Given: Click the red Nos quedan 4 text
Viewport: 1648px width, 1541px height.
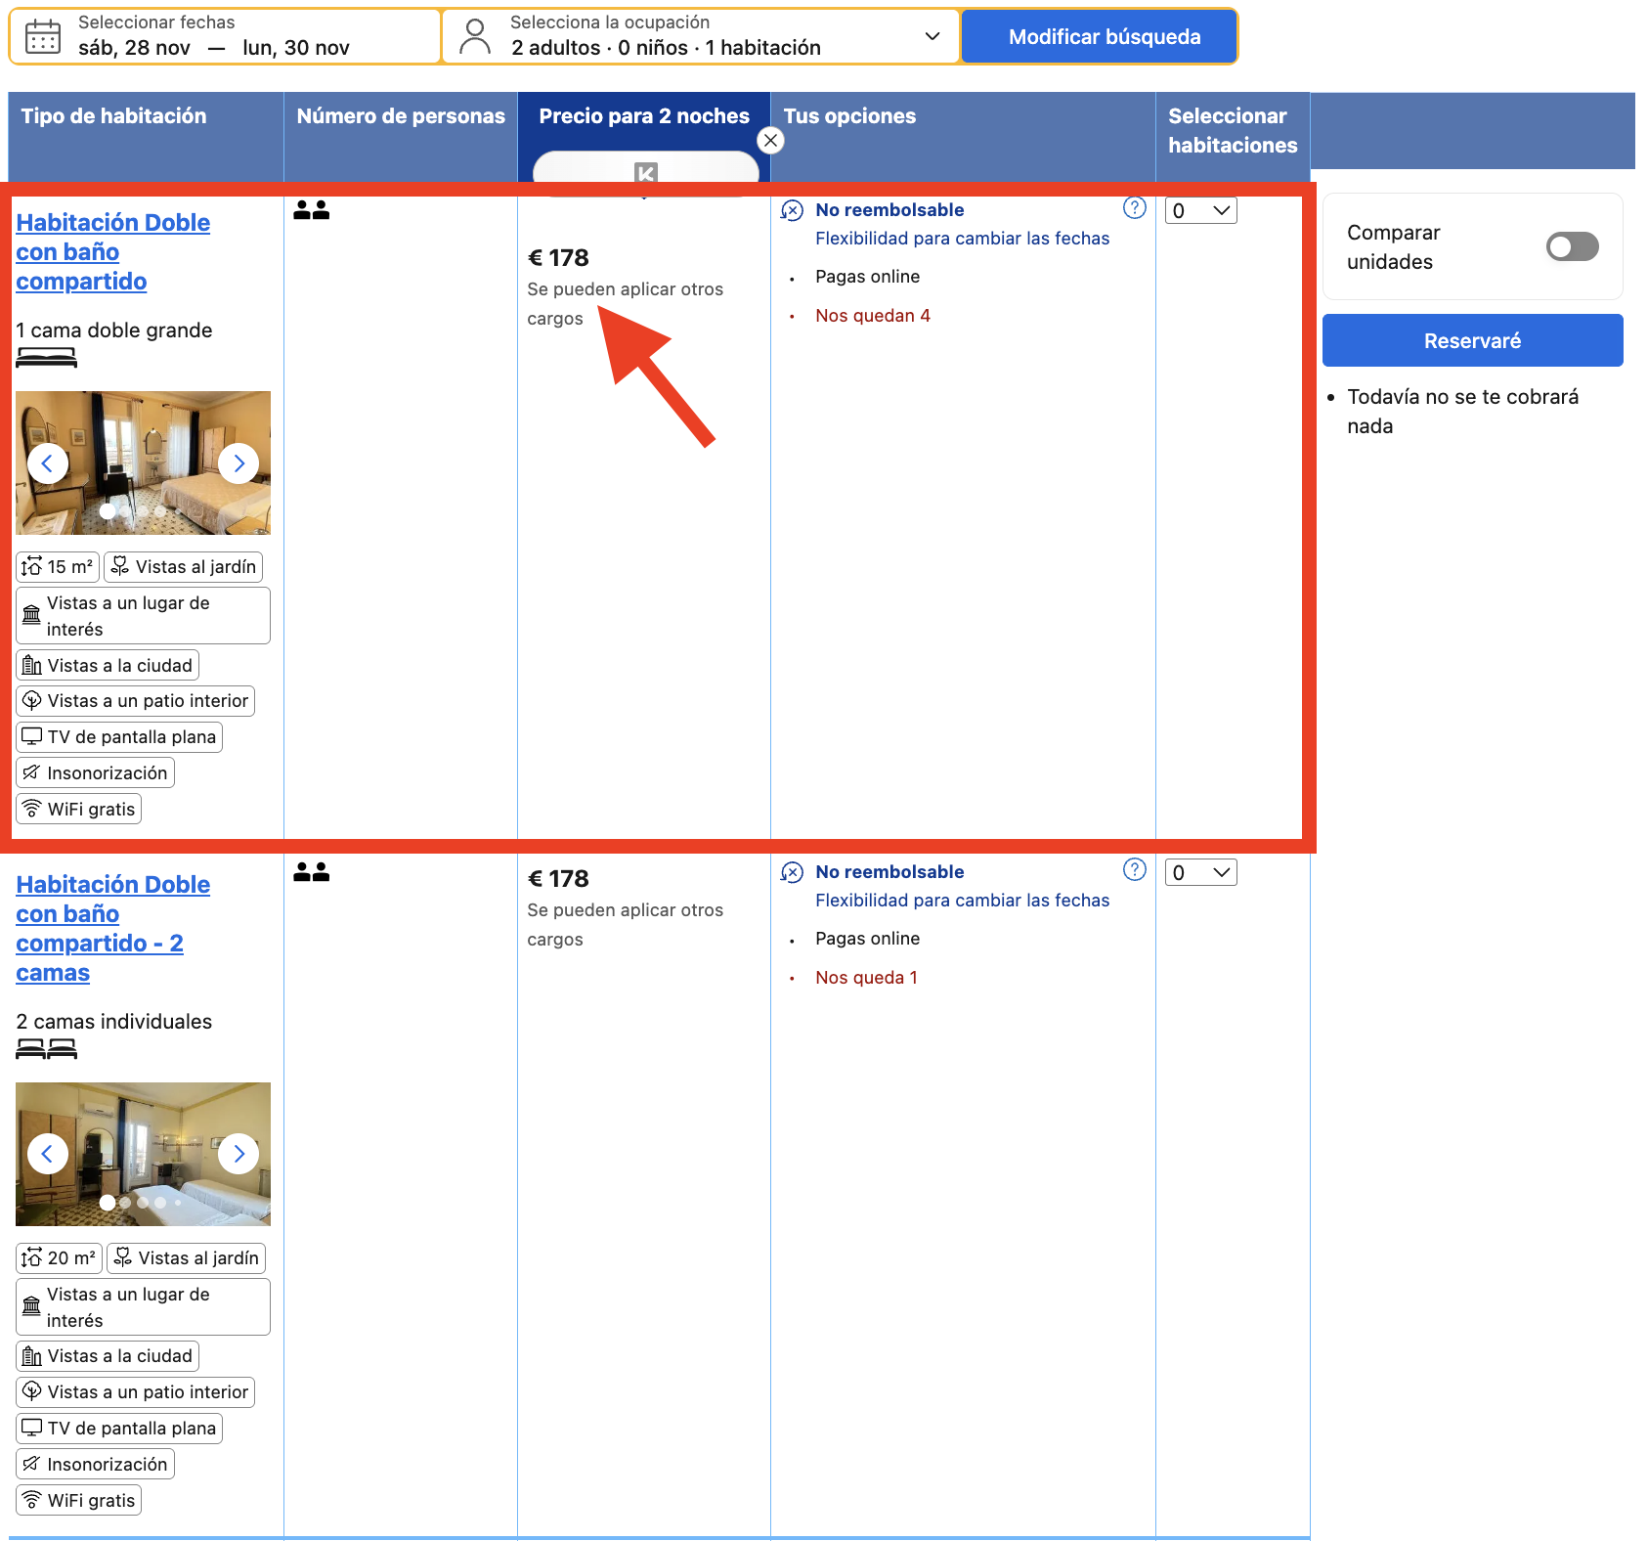Looking at the screenshot, I should [x=873, y=316].
